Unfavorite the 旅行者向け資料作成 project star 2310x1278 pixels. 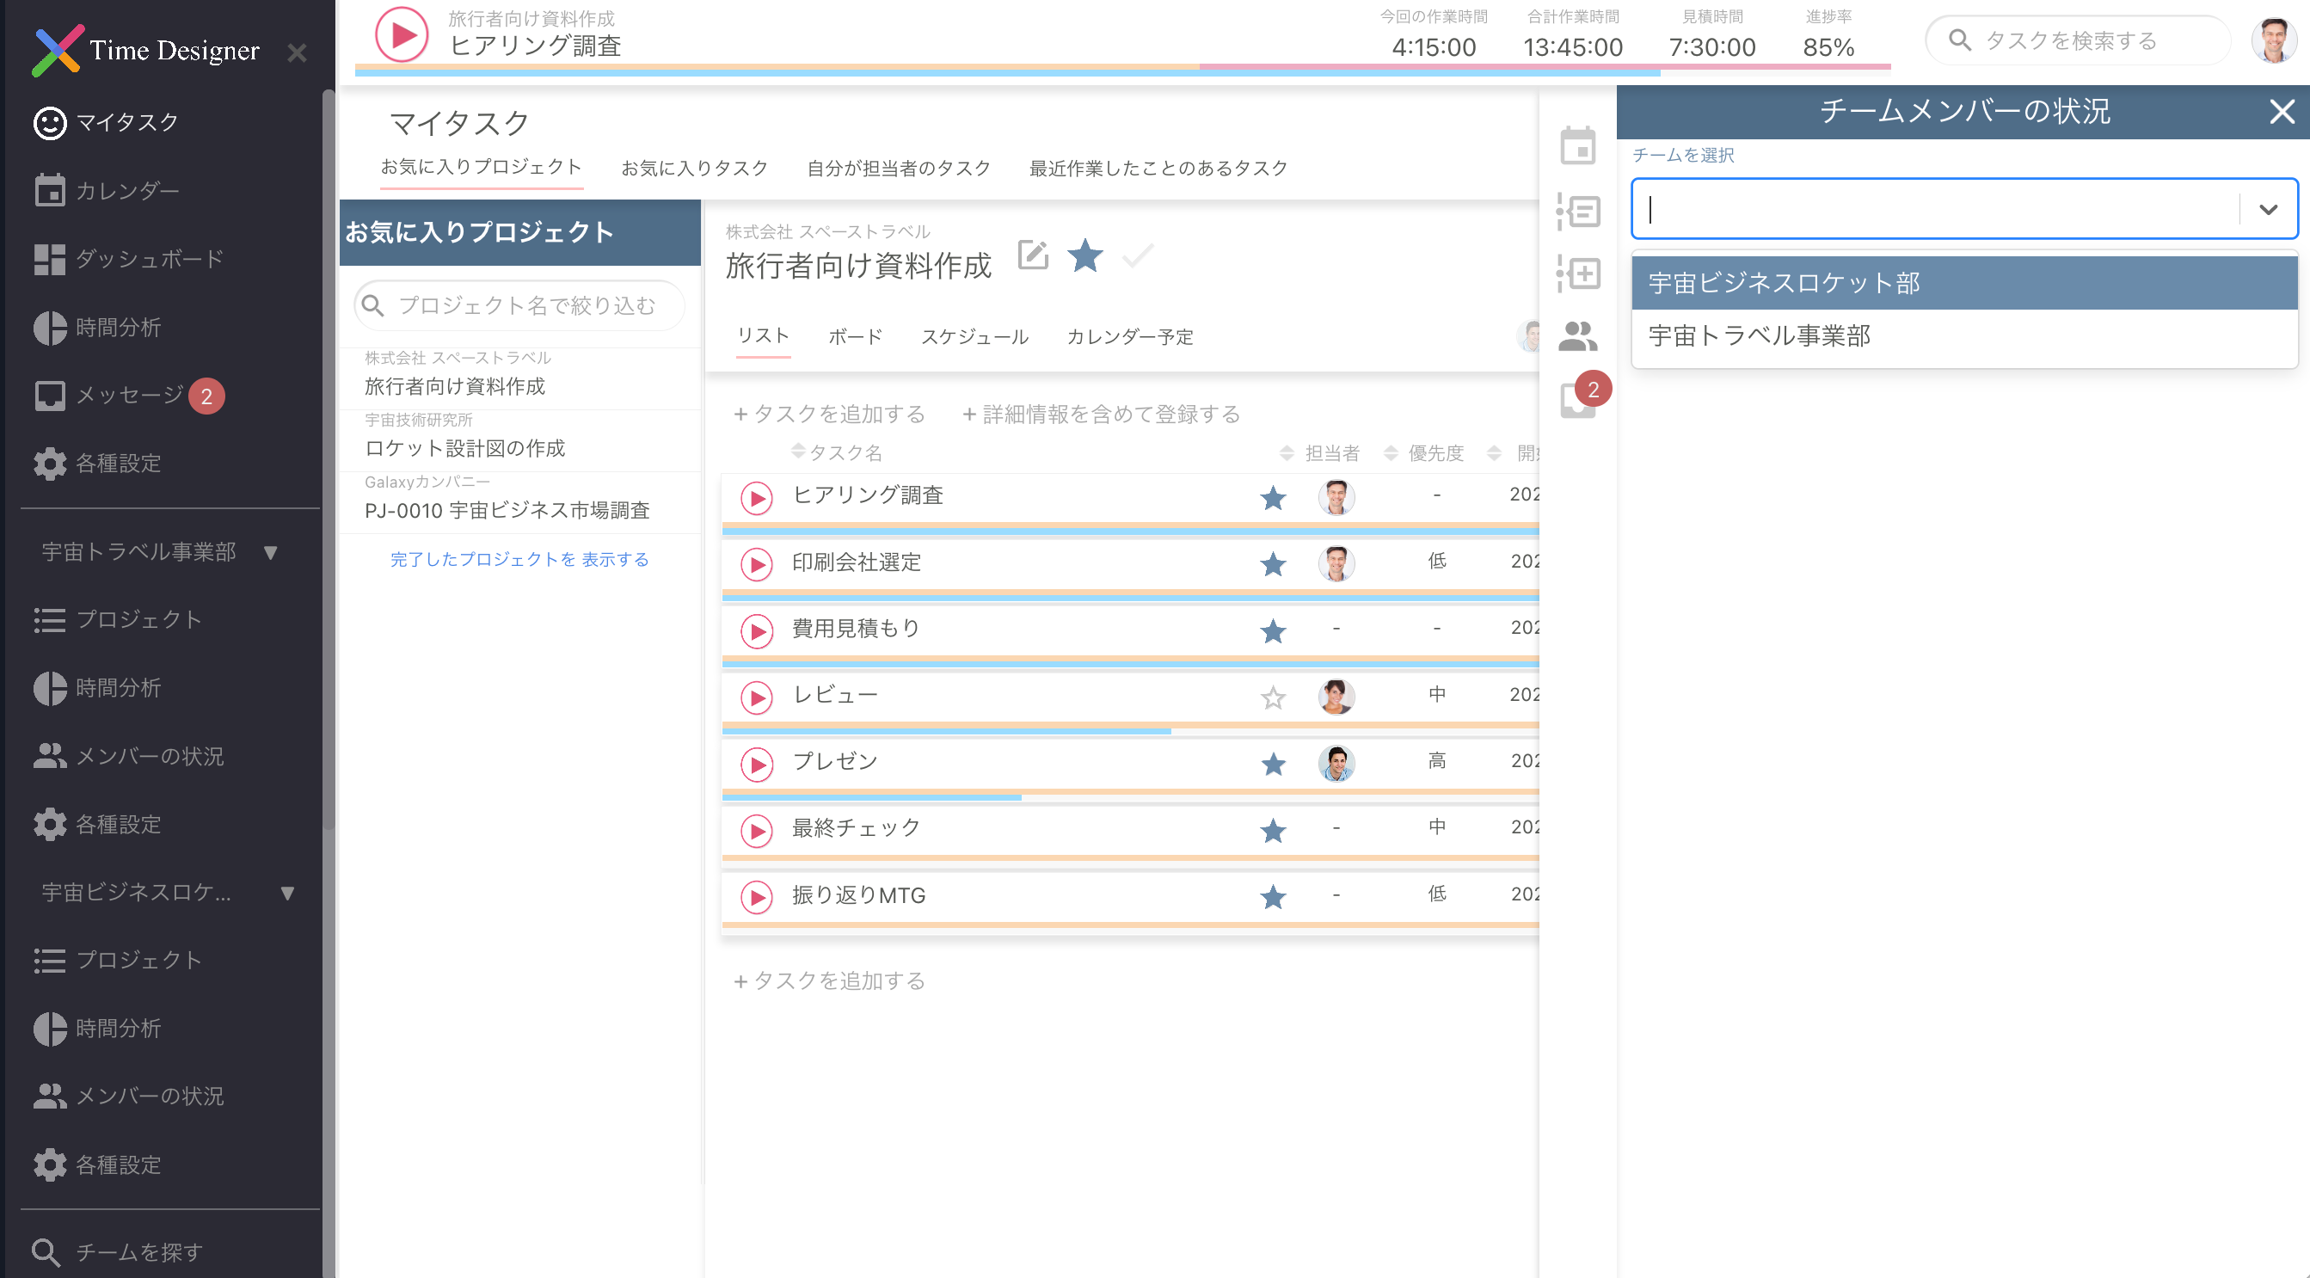[x=1085, y=255]
